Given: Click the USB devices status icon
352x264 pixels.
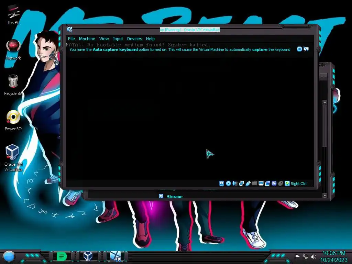Looking at the screenshot, I should click(x=248, y=184).
